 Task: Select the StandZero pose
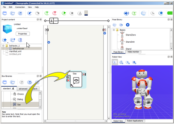[131, 35]
